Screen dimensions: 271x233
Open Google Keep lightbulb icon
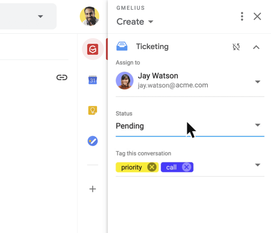93,110
